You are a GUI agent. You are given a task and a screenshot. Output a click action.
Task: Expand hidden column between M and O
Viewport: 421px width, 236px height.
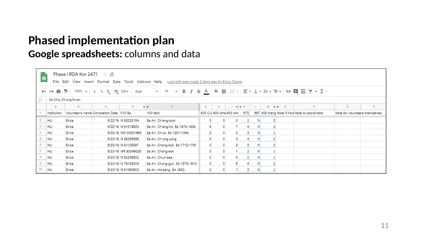(276, 107)
